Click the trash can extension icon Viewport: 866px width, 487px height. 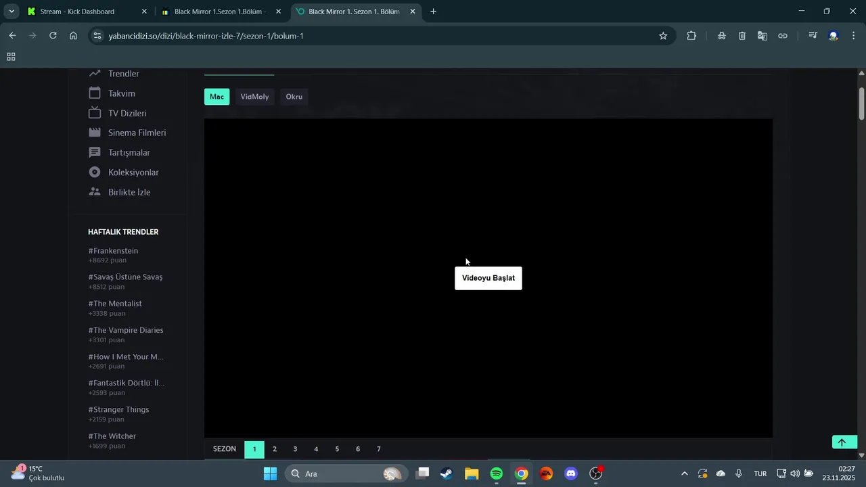[742, 36]
